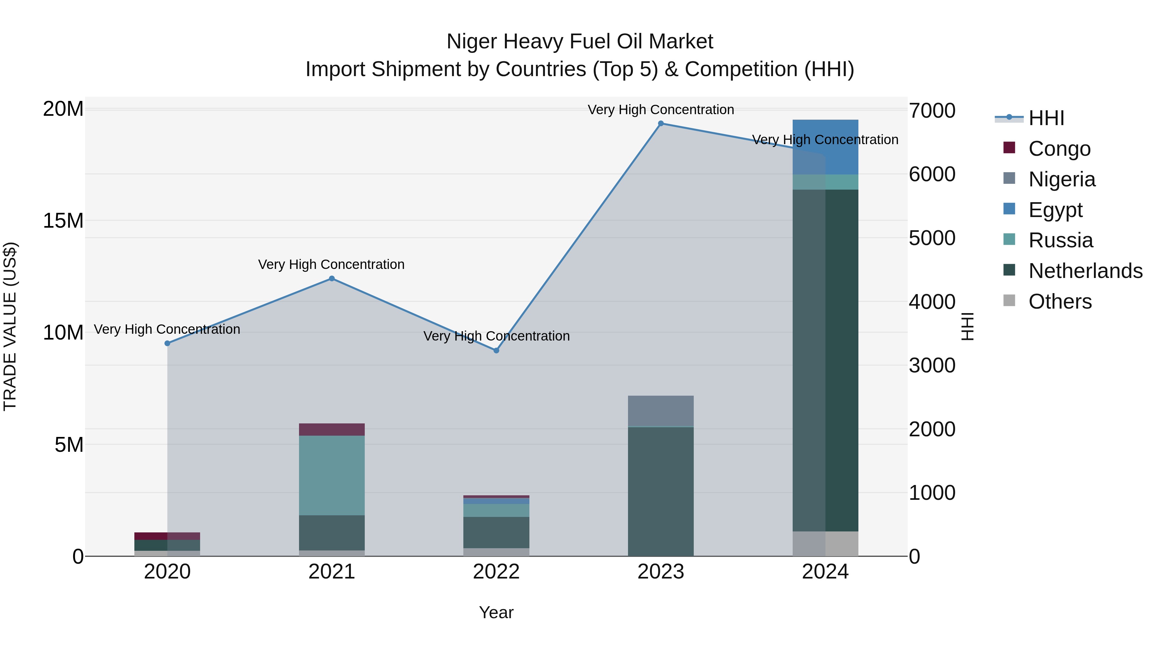The width and height of the screenshot is (1160, 653).
Task: Click the Niger Heavy Fuel Oil Market title
Action: tap(580, 42)
